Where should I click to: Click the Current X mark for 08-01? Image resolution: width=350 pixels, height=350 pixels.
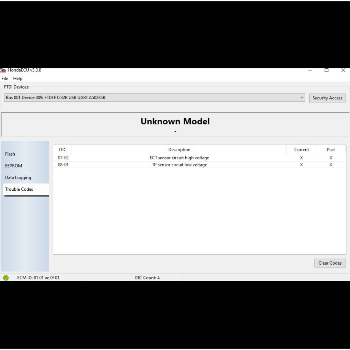(301, 165)
